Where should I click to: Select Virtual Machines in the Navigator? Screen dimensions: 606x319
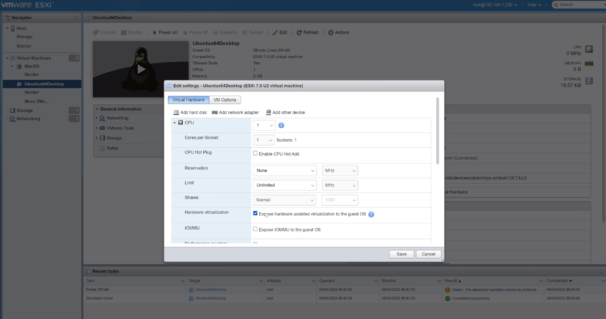pos(33,58)
